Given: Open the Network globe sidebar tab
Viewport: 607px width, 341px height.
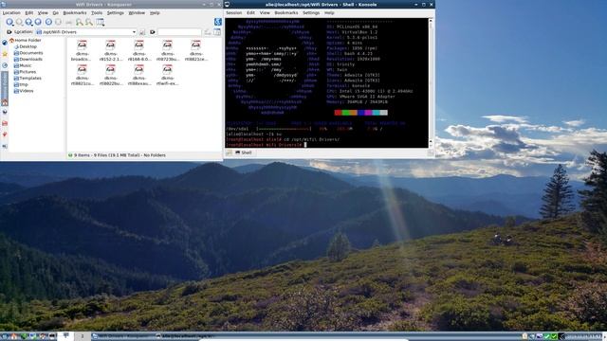Looking at the screenshot, I should 5,112.
